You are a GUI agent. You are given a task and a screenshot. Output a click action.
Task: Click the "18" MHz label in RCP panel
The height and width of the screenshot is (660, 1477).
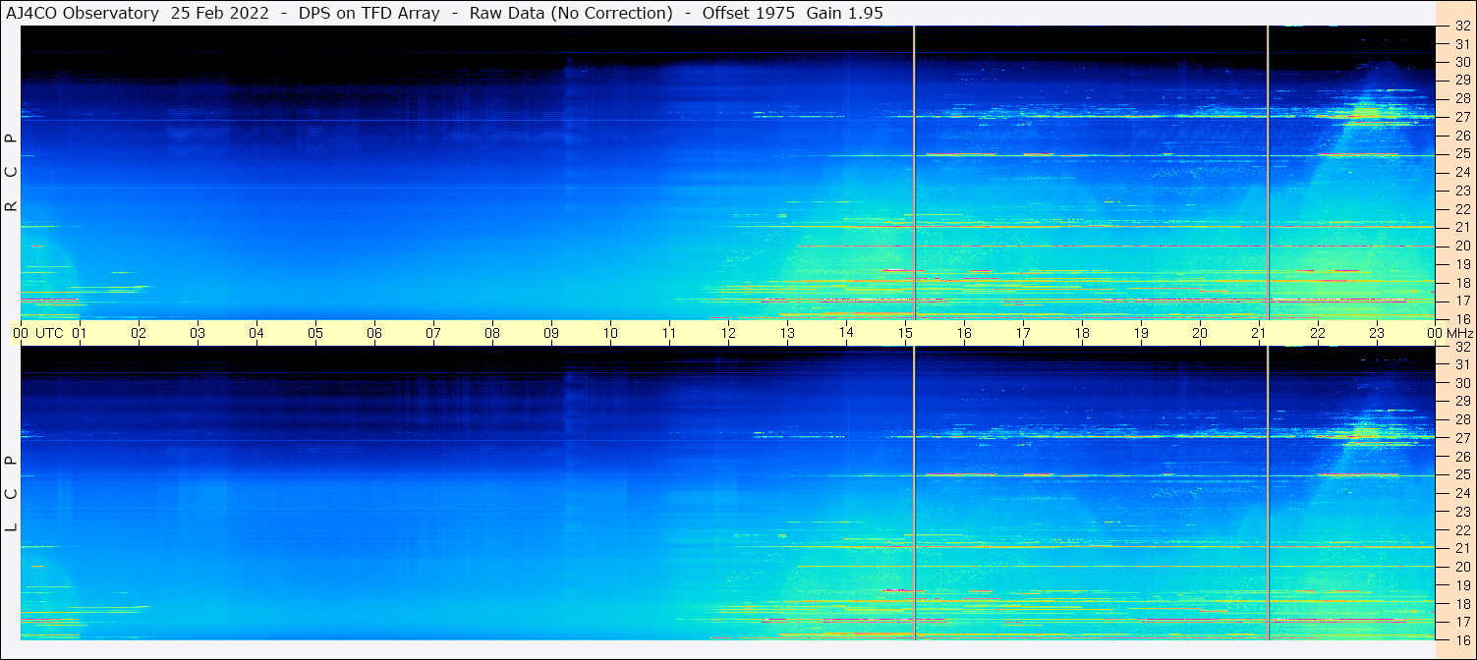point(1462,283)
